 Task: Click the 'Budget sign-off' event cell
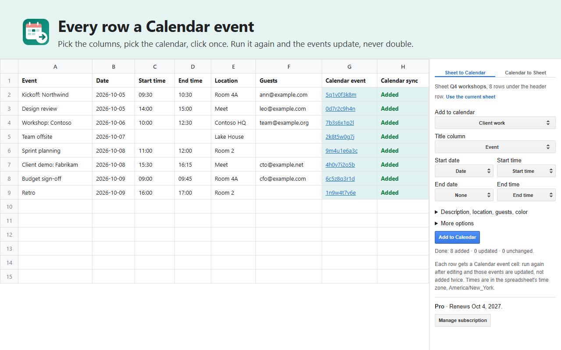(55, 178)
